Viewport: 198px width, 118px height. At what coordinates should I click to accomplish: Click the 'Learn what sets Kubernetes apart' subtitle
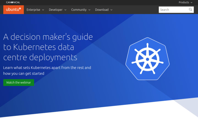[x=47, y=70]
